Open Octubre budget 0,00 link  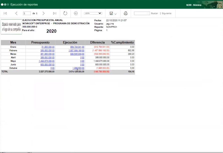(52, 68)
